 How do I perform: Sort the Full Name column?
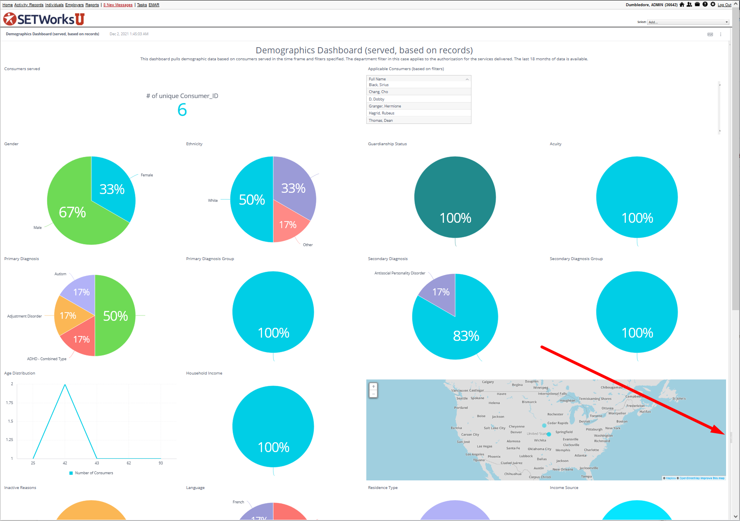point(418,79)
